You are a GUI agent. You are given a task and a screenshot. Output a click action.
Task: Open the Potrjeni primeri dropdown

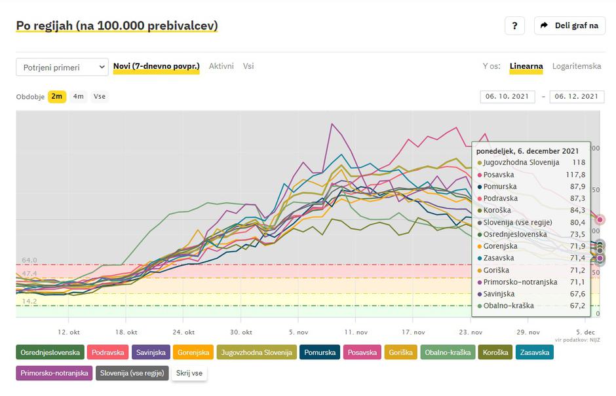(x=62, y=67)
